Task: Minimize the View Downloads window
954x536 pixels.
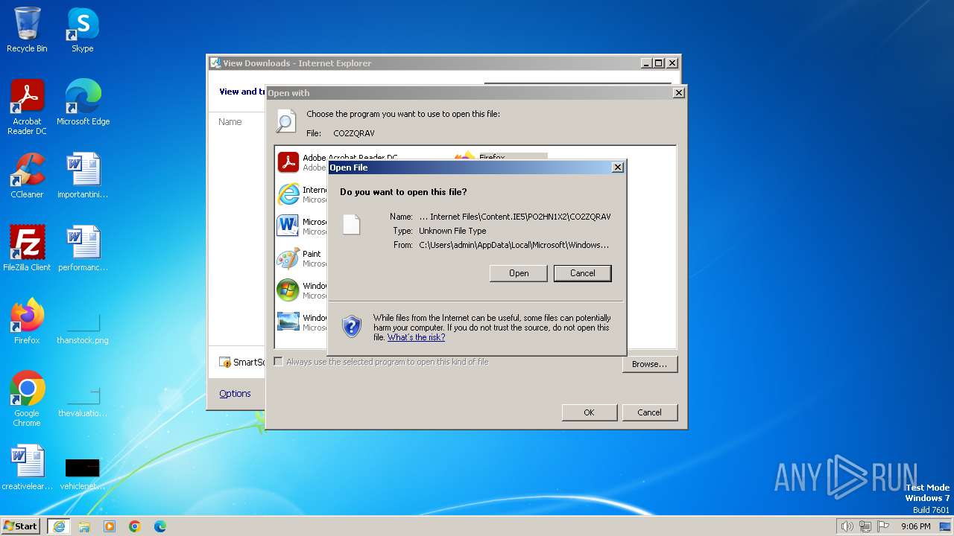Action: [x=646, y=63]
